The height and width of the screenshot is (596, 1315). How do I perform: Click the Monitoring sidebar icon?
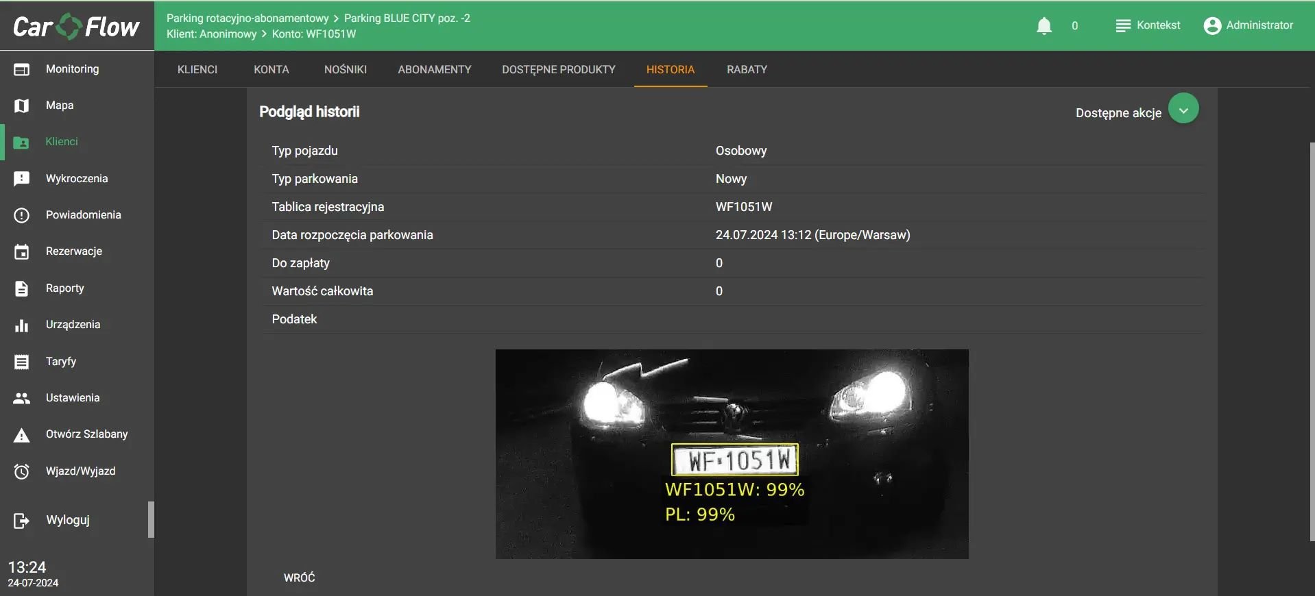coord(21,69)
